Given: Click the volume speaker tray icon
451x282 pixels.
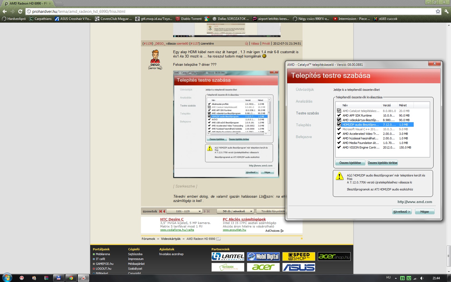Looking at the screenshot, I should tap(422, 278).
